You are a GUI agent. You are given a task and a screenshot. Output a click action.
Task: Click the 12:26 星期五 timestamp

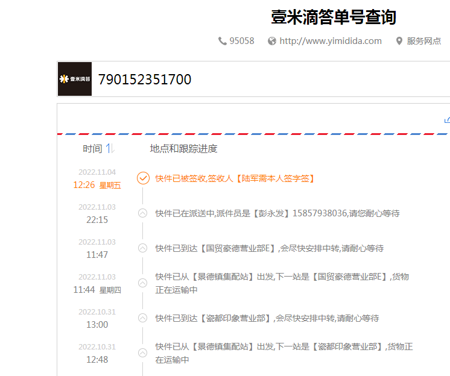point(97,185)
